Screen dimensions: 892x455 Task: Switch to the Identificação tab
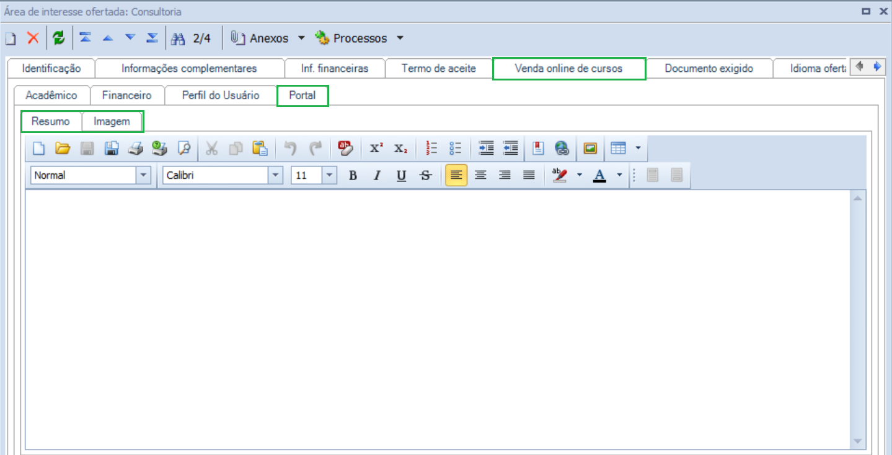click(x=51, y=69)
